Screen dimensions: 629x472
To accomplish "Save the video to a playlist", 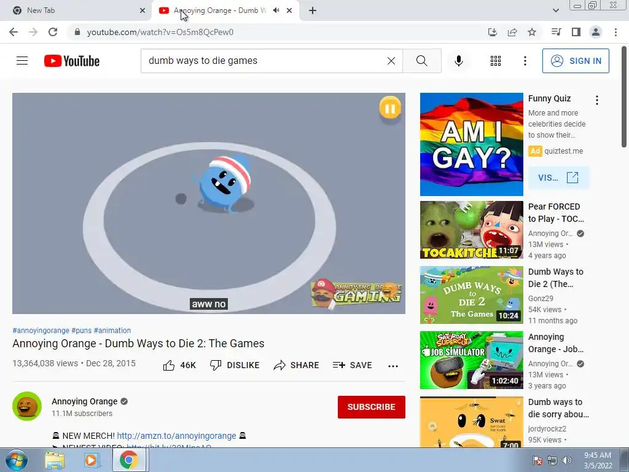I will click(x=352, y=365).
